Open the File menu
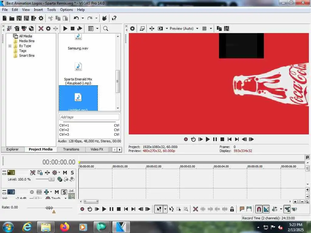 5,10
